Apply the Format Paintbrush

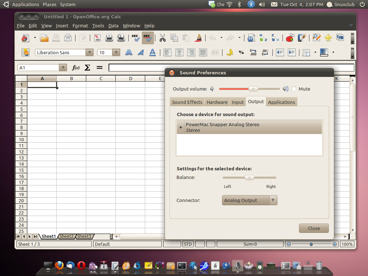(198, 38)
